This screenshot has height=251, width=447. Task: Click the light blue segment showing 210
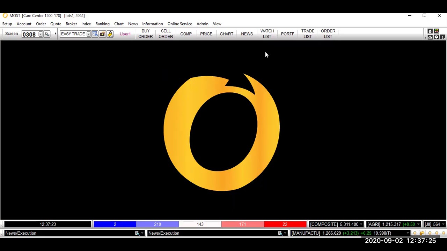pyautogui.click(x=157, y=225)
